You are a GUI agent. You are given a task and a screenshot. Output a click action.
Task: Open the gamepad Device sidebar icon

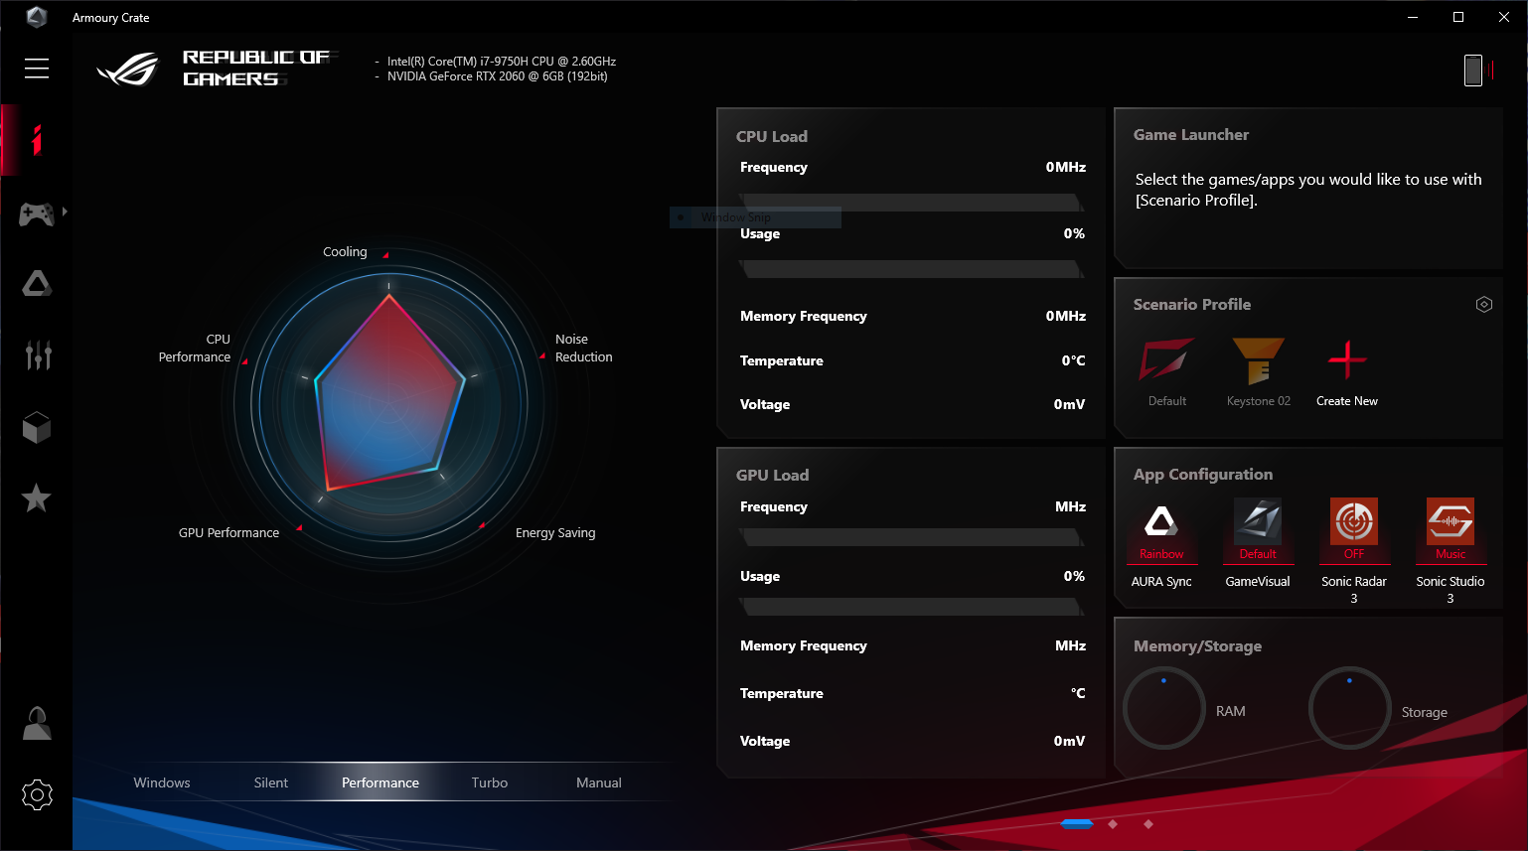coord(37,213)
